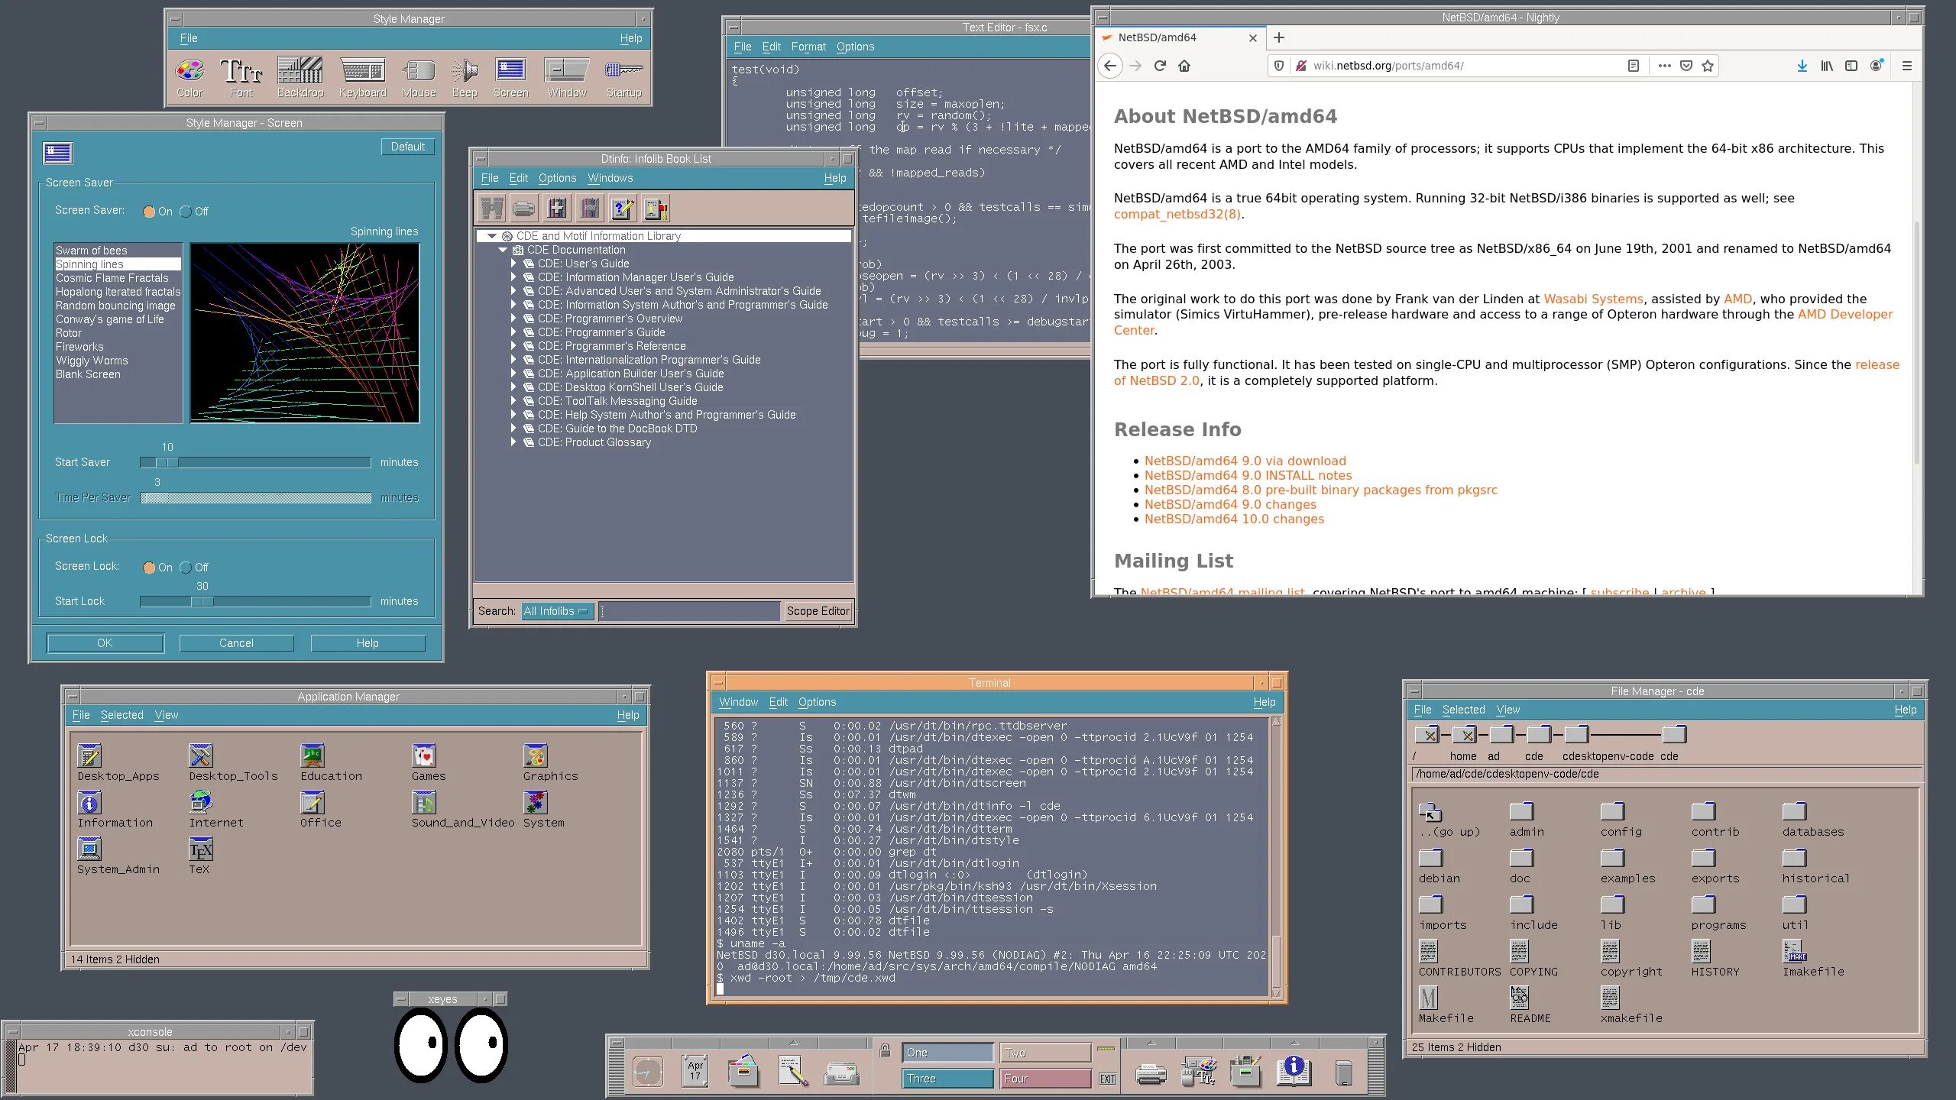Switch to workspace Two
Screen dimensions: 1956x1100
[x=1045, y=1053]
